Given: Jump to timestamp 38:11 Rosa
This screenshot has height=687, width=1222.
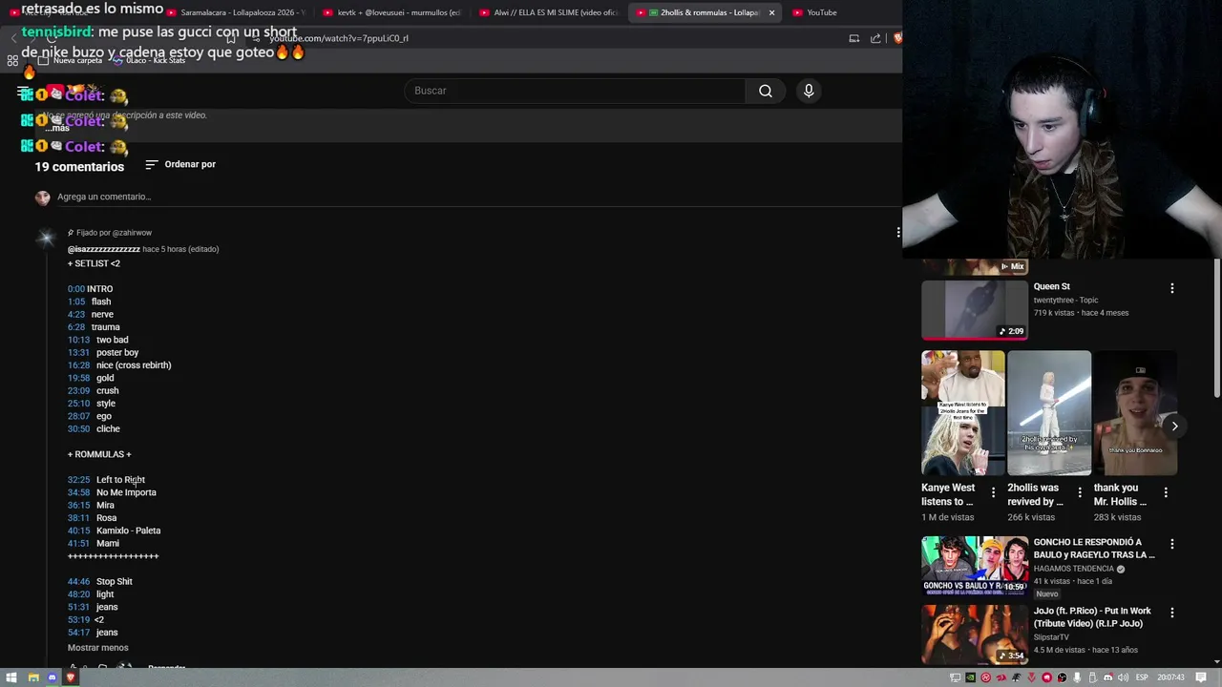Looking at the screenshot, I should (78, 518).
